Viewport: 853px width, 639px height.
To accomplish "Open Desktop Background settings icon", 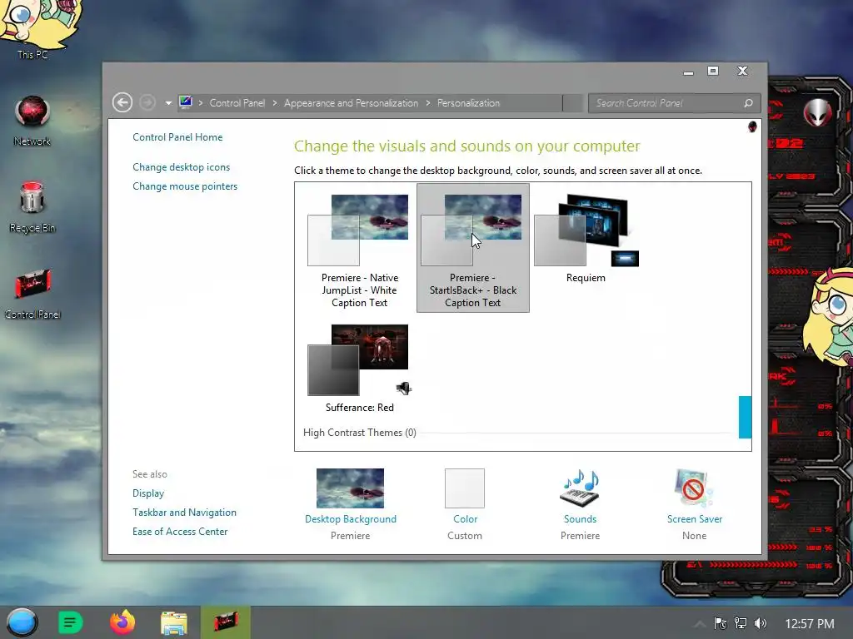I will pyautogui.click(x=351, y=488).
